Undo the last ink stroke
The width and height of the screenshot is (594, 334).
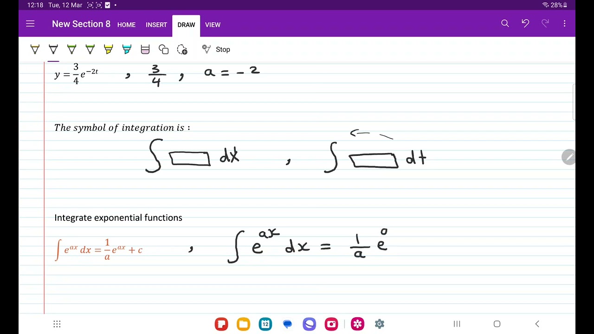click(525, 23)
